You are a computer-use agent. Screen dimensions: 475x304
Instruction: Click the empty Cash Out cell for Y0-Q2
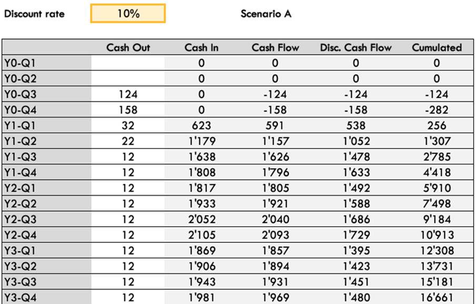pyautogui.click(x=128, y=79)
